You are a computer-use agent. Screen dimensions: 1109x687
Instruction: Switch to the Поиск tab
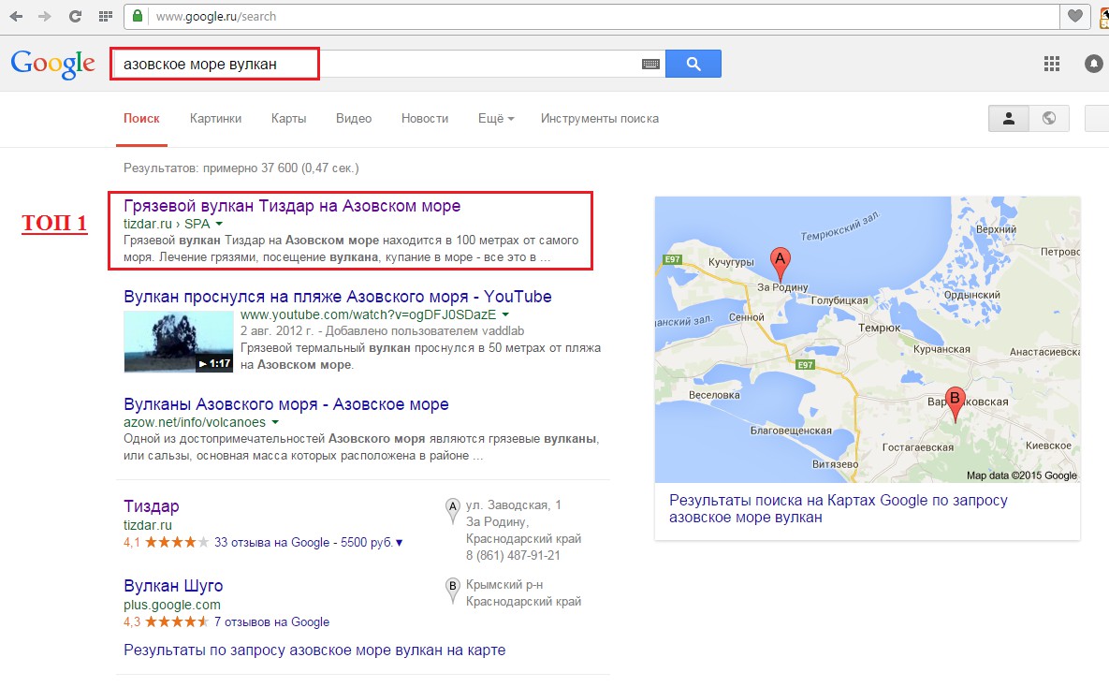141,118
